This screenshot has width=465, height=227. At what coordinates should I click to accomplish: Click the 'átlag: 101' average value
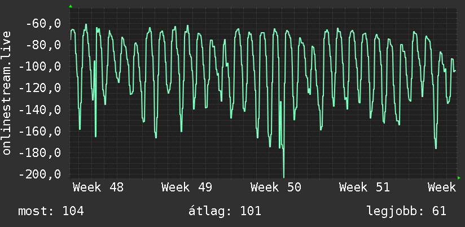tap(225, 211)
